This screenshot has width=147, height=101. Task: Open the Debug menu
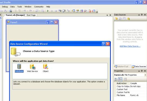click(x=5, y=7)
